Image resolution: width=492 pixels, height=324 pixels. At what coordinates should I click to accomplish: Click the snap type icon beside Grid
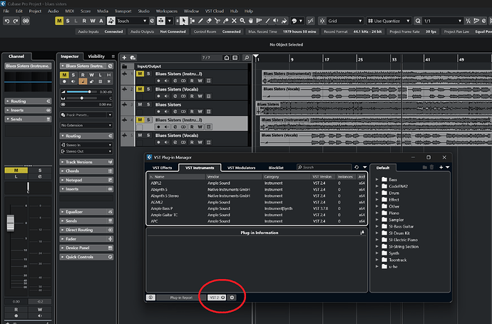[x=322, y=21]
